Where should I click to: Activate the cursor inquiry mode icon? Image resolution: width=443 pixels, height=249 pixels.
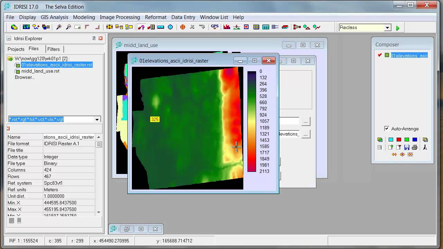coord(141,27)
